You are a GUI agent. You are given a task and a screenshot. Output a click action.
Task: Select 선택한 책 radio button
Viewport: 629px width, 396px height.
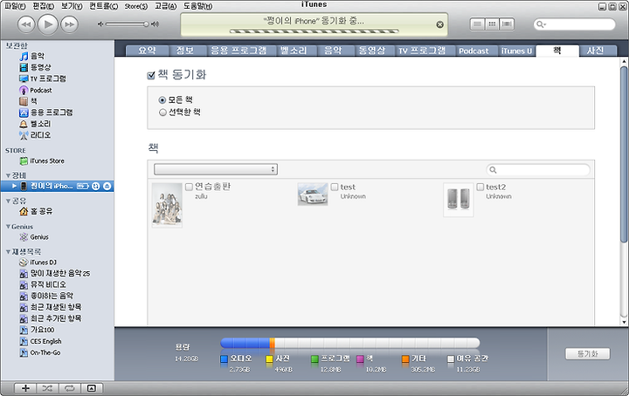(162, 113)
